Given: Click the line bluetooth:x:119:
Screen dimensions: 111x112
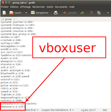Looking at the screenshot, I should [13, 73].
